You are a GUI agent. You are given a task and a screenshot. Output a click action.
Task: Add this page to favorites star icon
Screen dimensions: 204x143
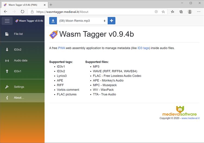click(x=163, y=12)
